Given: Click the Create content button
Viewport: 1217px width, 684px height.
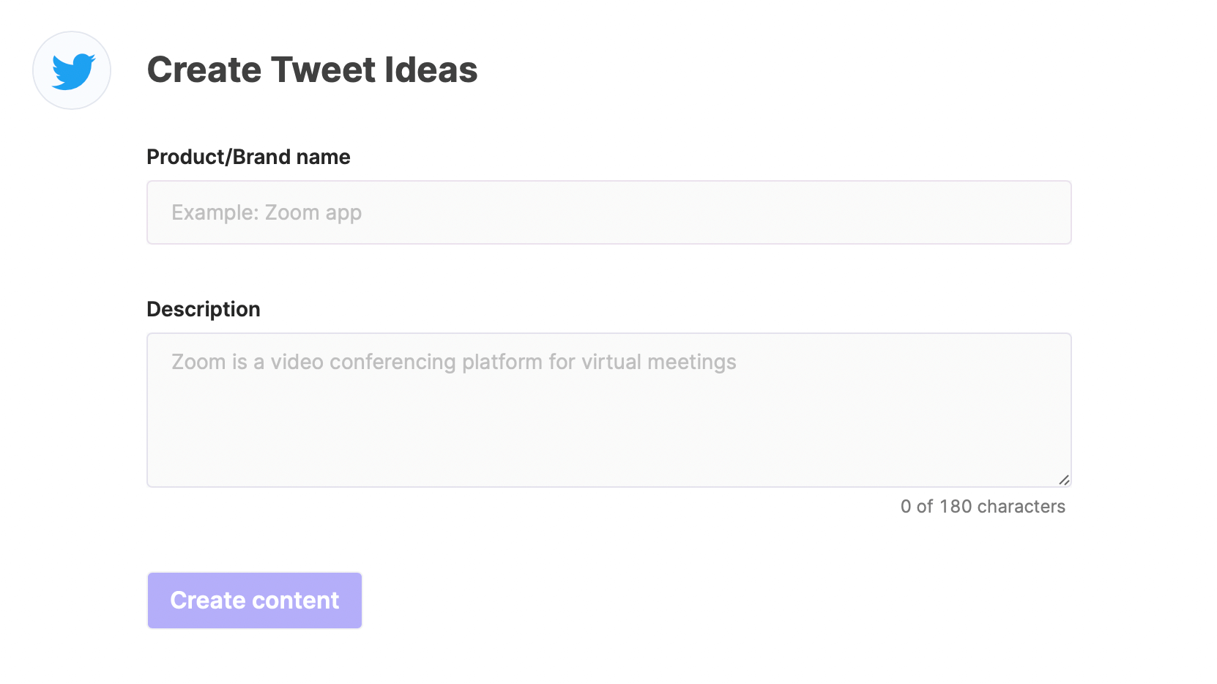Looking at the screenshot, I should (x=255, y=601).
